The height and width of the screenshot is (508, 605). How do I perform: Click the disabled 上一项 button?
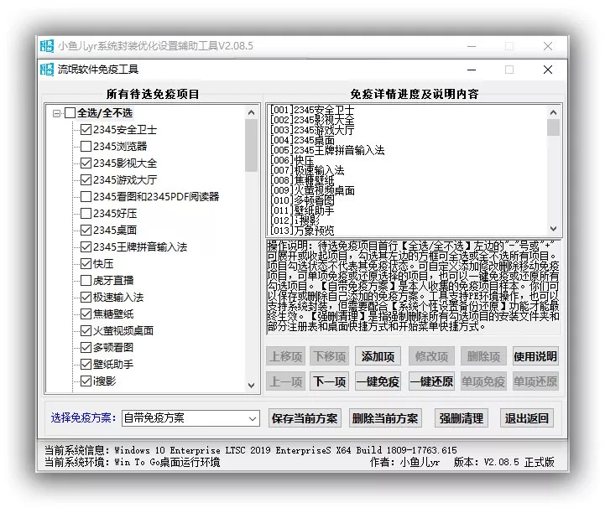285,381
